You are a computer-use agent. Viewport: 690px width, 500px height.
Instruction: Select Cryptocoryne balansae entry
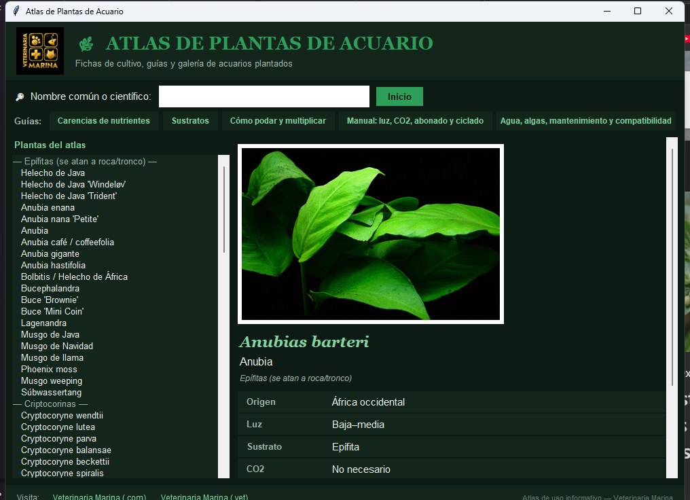(66, 450)
